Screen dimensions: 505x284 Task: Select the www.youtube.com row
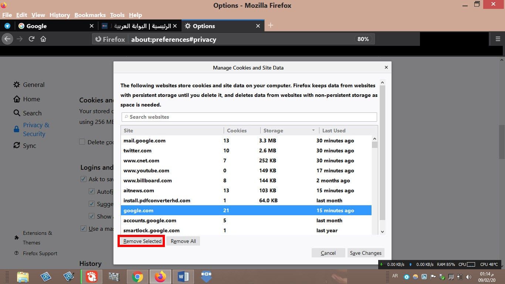pos(246,170)
